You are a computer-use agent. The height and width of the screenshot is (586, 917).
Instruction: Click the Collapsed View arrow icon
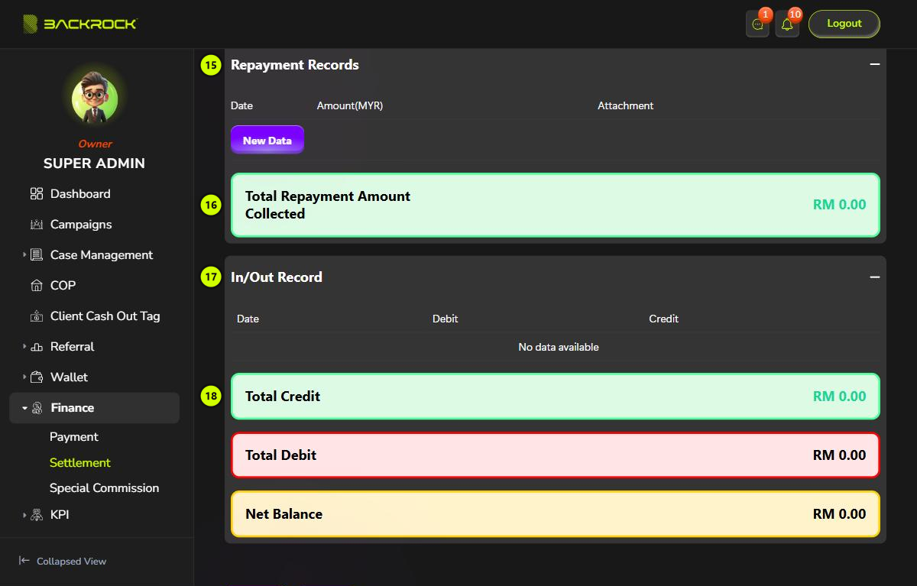pyautogui.click(x=24, y=561)
